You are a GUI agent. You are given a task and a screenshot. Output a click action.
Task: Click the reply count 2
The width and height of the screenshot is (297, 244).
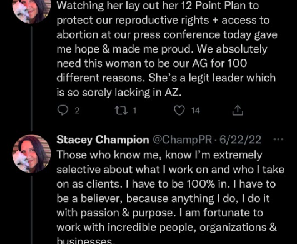tap(77, 111)
